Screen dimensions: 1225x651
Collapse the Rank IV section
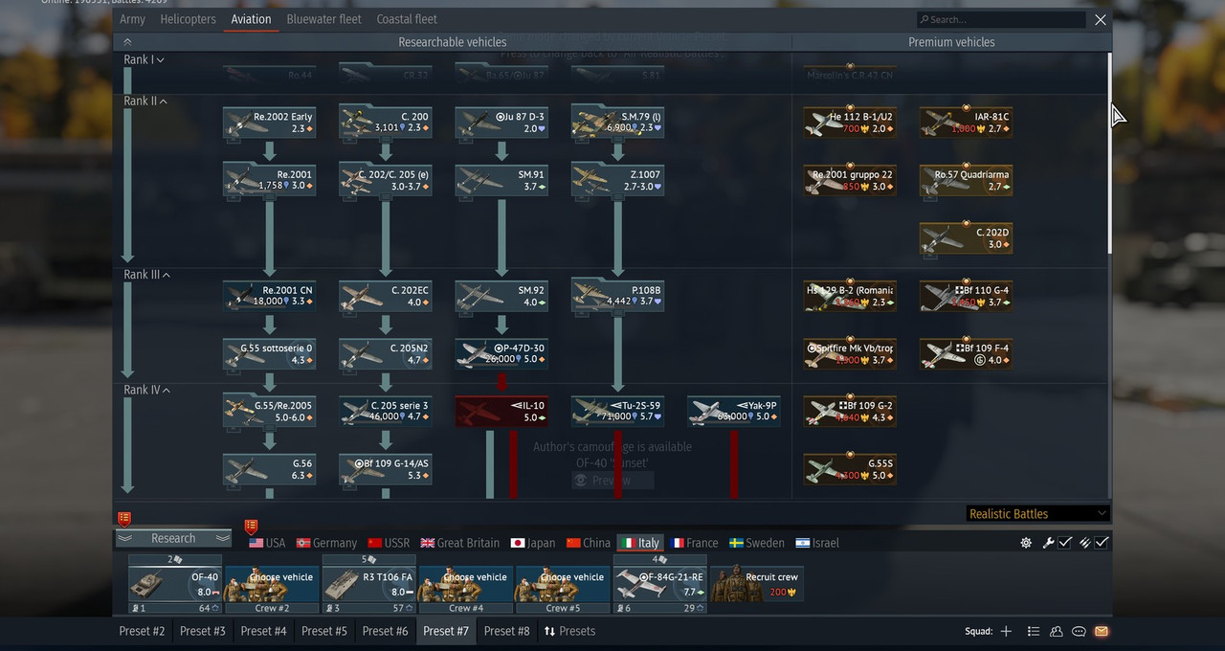tap(146, 391)
